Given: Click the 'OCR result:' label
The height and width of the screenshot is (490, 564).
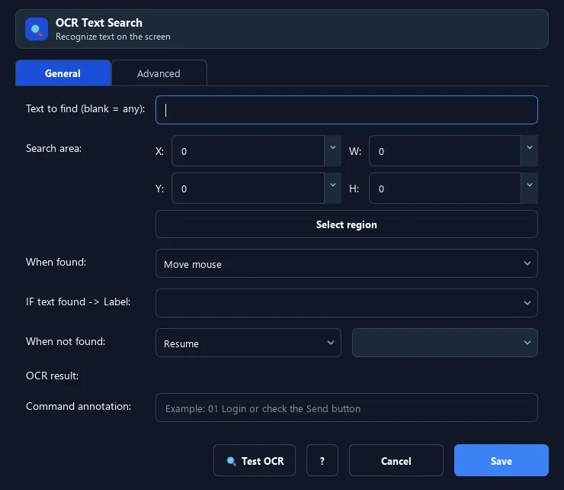Looking at the screenshot, I should (52, 376).
